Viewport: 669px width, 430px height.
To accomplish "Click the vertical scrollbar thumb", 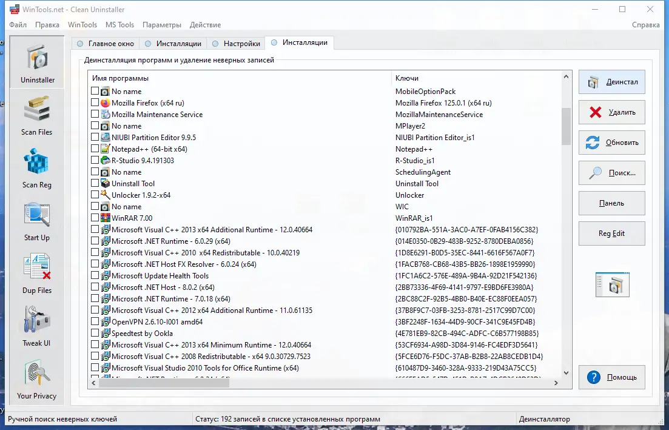I will pos(566,127).
